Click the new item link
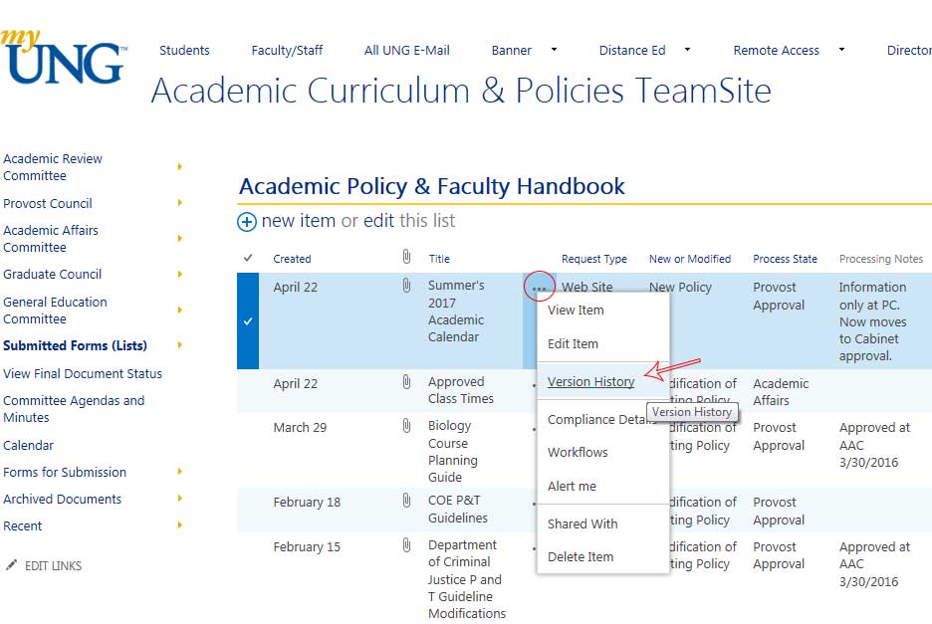This screenshot has height=624, width=932. click(299, 221)
